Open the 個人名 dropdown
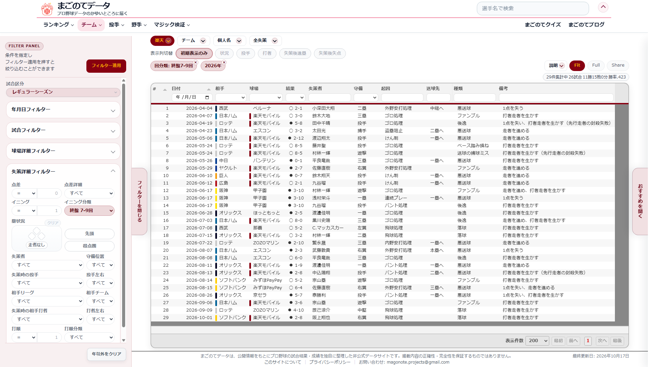 click(x=229, y=41)
